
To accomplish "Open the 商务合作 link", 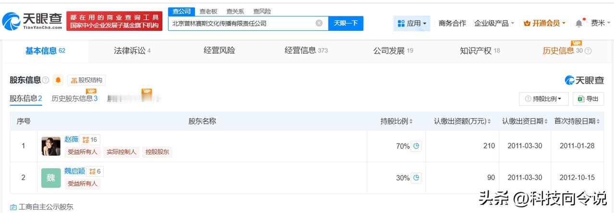I will (452, 23).
